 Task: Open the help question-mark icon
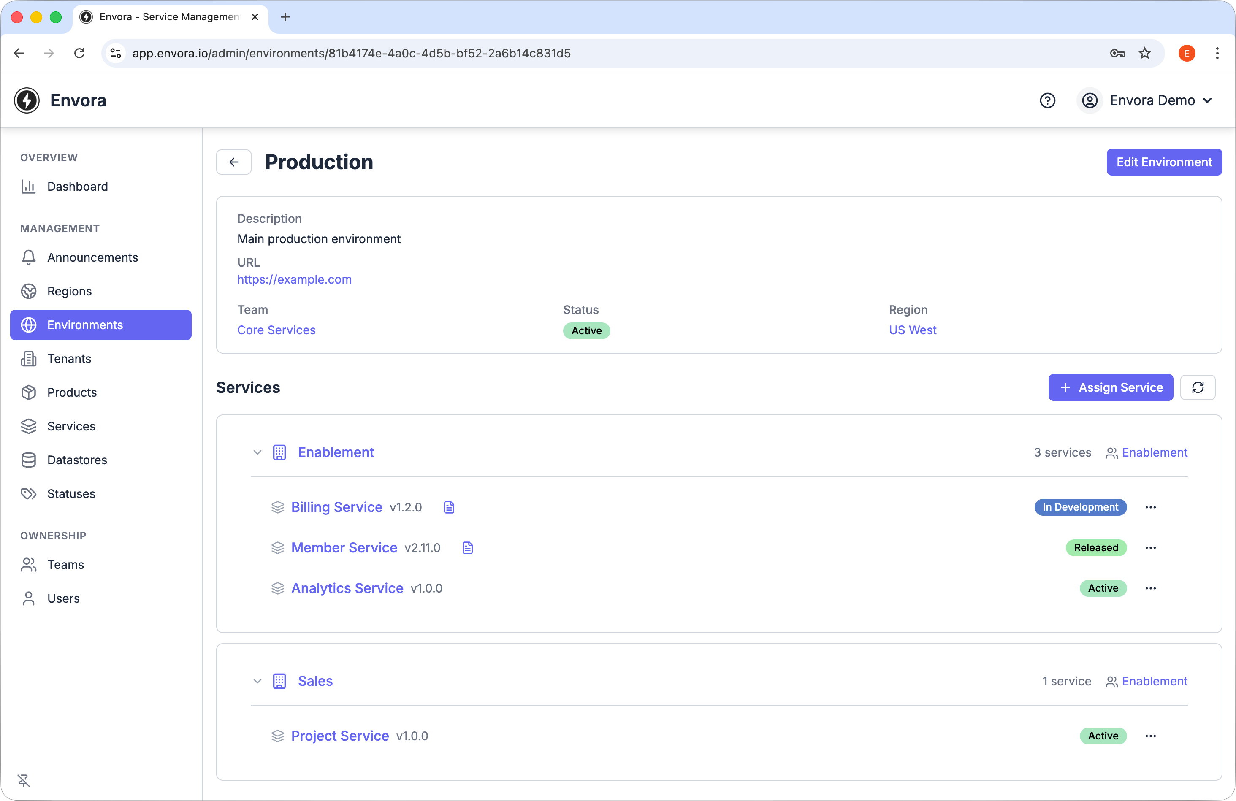point(1047,100)
